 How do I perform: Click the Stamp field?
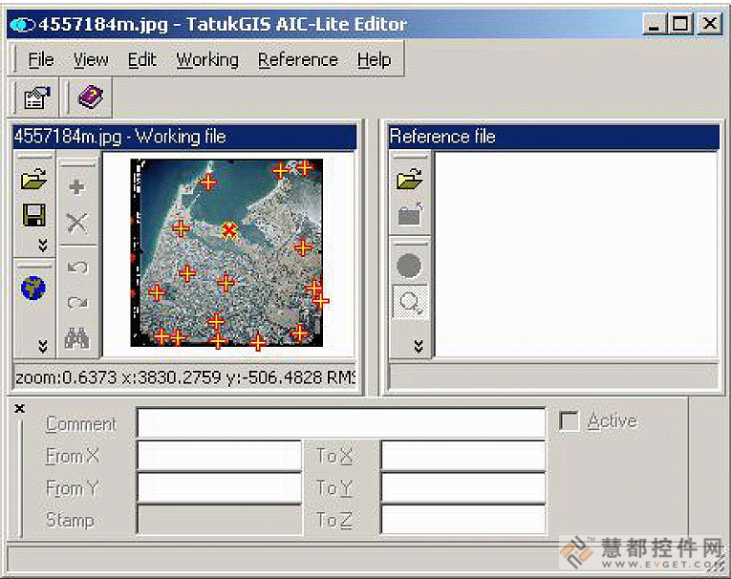(x=219, y=520)
